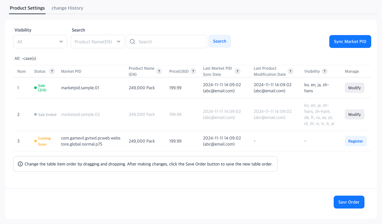Switch to the change History tab
This screenshot has width=382, height=224.
(67, 8)
